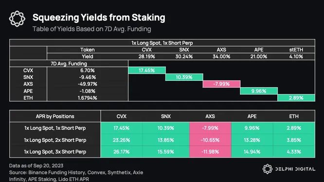324x182 pixels.
Task: Click the 'Squeezing Yields from Staking' title
Action: 99,18
